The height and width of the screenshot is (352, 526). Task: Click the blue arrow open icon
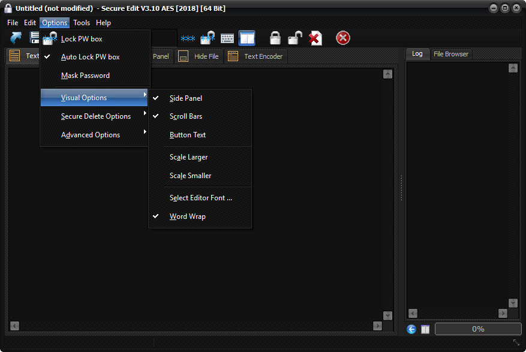16,38
